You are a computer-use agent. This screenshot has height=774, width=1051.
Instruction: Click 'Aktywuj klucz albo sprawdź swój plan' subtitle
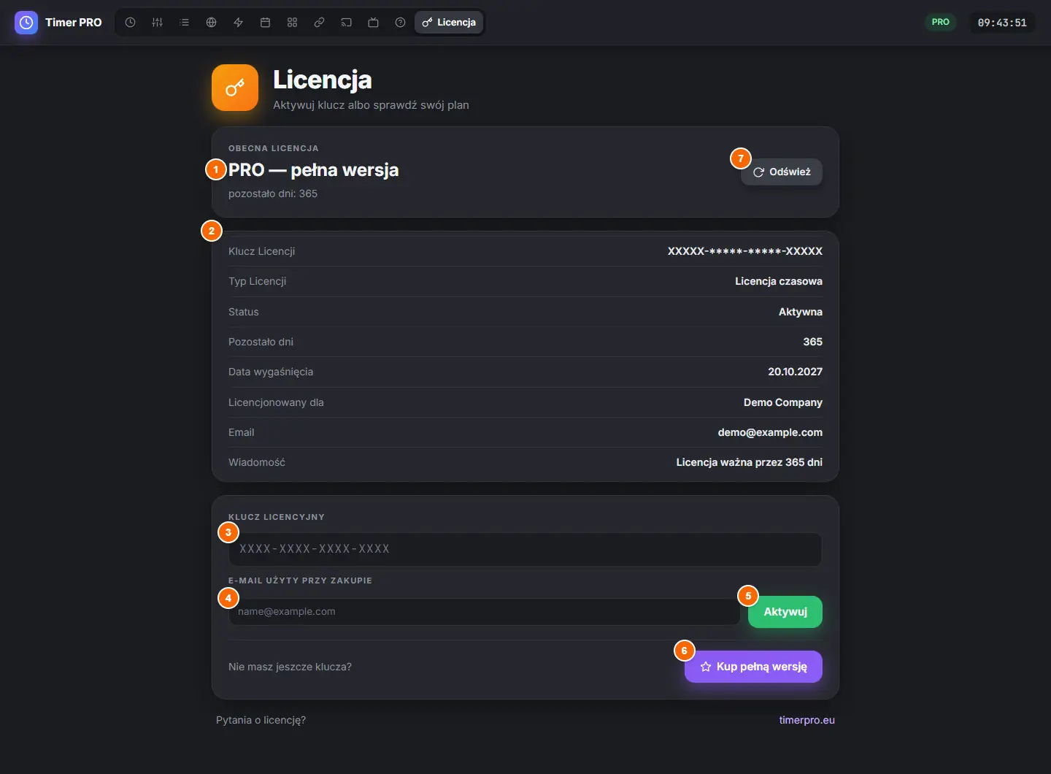point(371,105)
